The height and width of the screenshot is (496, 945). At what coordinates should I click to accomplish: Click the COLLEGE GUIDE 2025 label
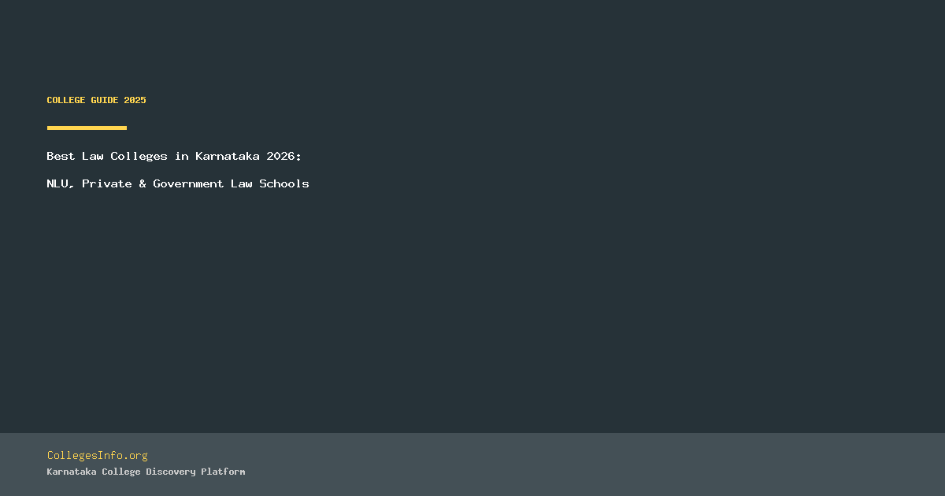pos(96,100)
